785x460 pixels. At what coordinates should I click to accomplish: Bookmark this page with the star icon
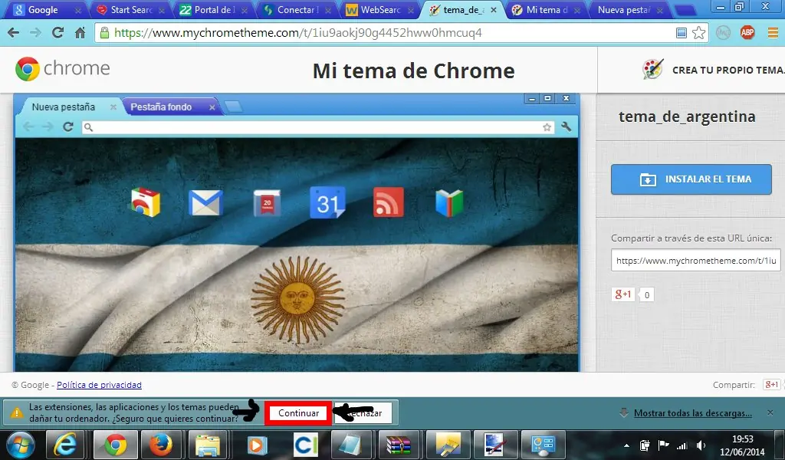[x=699, y=33]
